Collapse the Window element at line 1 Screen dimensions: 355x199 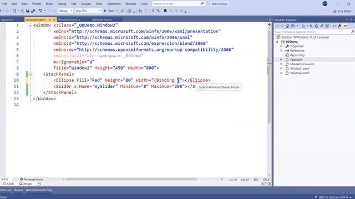pyautogui.click(x=31, y=25)
